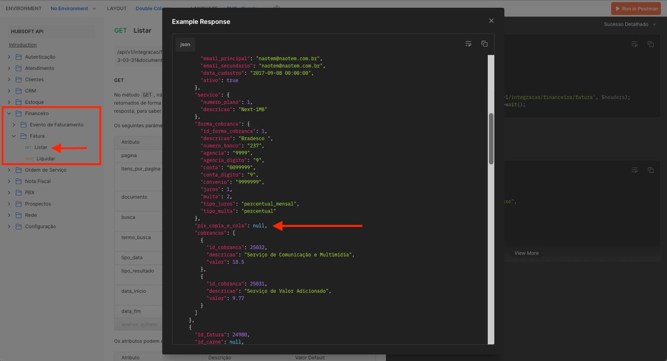Click the "data_cadastro" line in the JSON

[257, 73]
